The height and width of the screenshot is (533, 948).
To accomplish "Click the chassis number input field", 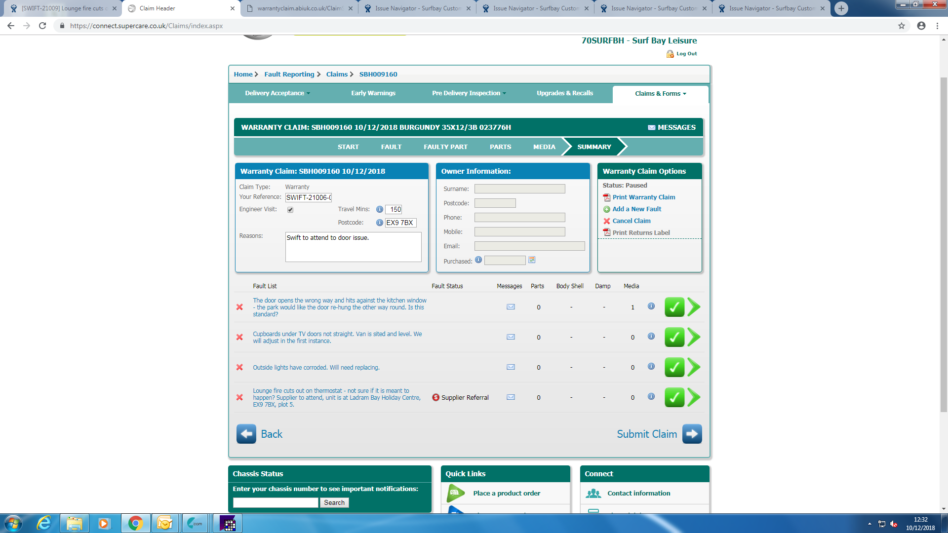I will point(276,502).
